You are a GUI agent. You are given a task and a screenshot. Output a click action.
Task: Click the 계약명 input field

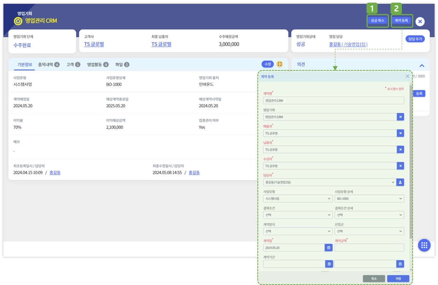(x=333, y=101)
